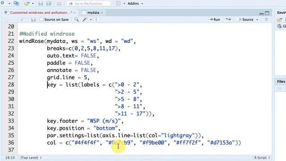Open the Addins menu

click(135, 4)
